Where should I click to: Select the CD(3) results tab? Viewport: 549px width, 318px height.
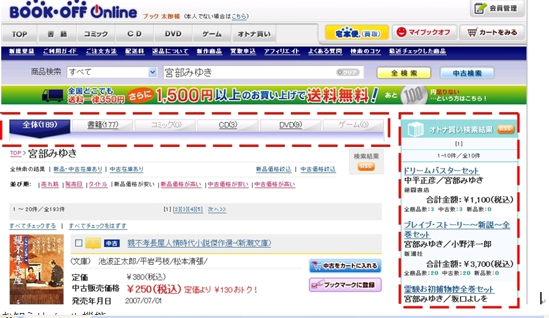pos(228,125)
